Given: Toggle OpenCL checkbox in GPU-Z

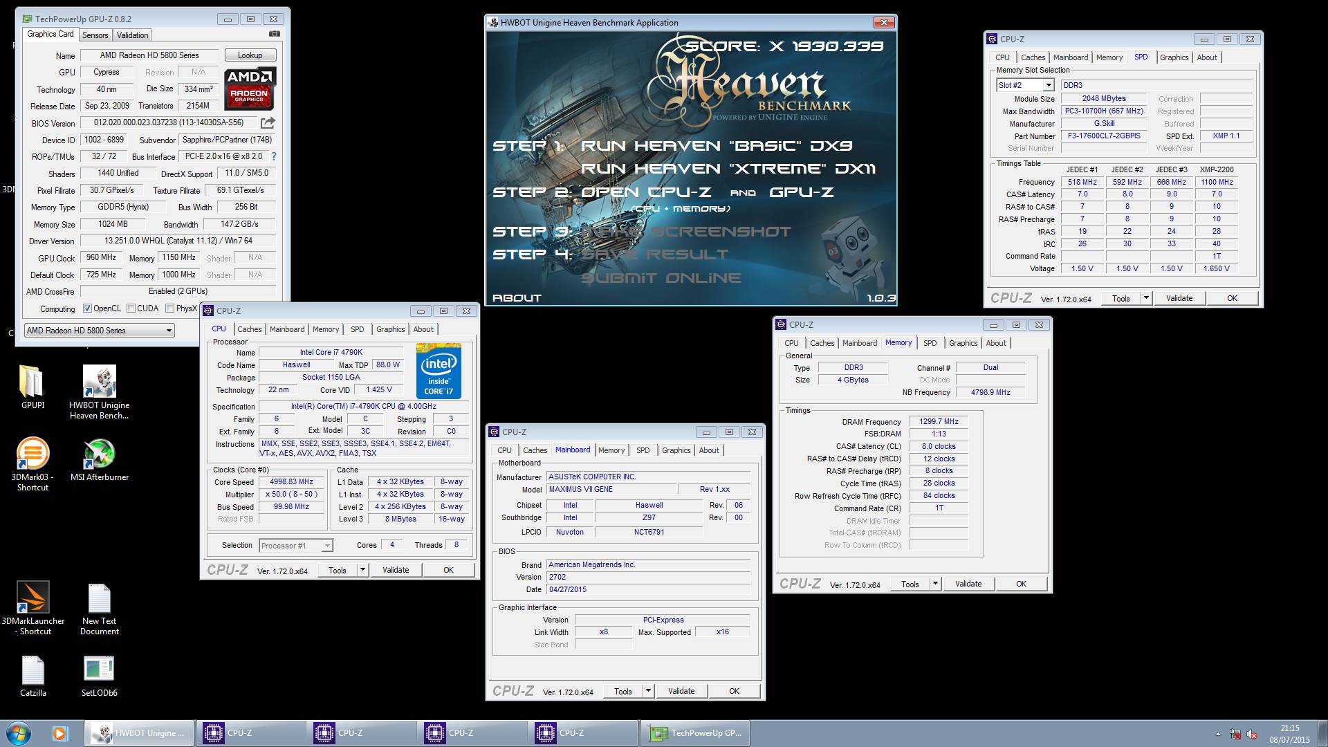Looking at the screenshot, I should coord(87,308).
